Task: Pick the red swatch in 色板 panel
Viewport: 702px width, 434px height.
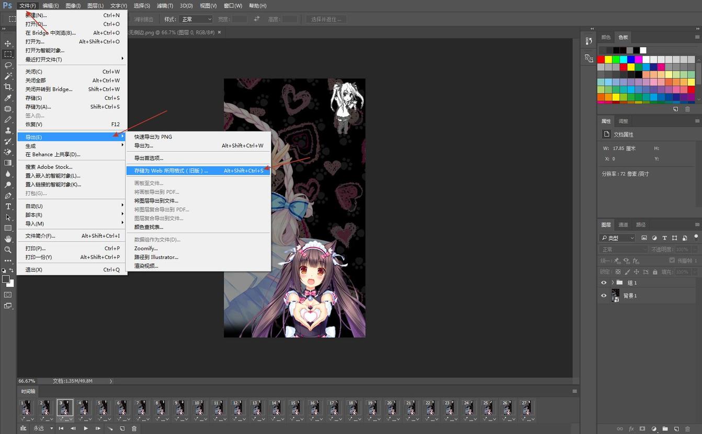Action: tap(601, 60)
